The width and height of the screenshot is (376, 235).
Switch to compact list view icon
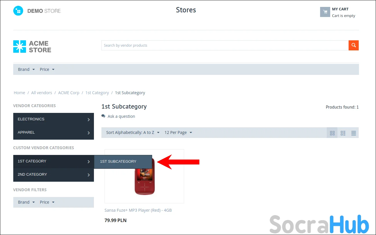[x=354, y=133]
